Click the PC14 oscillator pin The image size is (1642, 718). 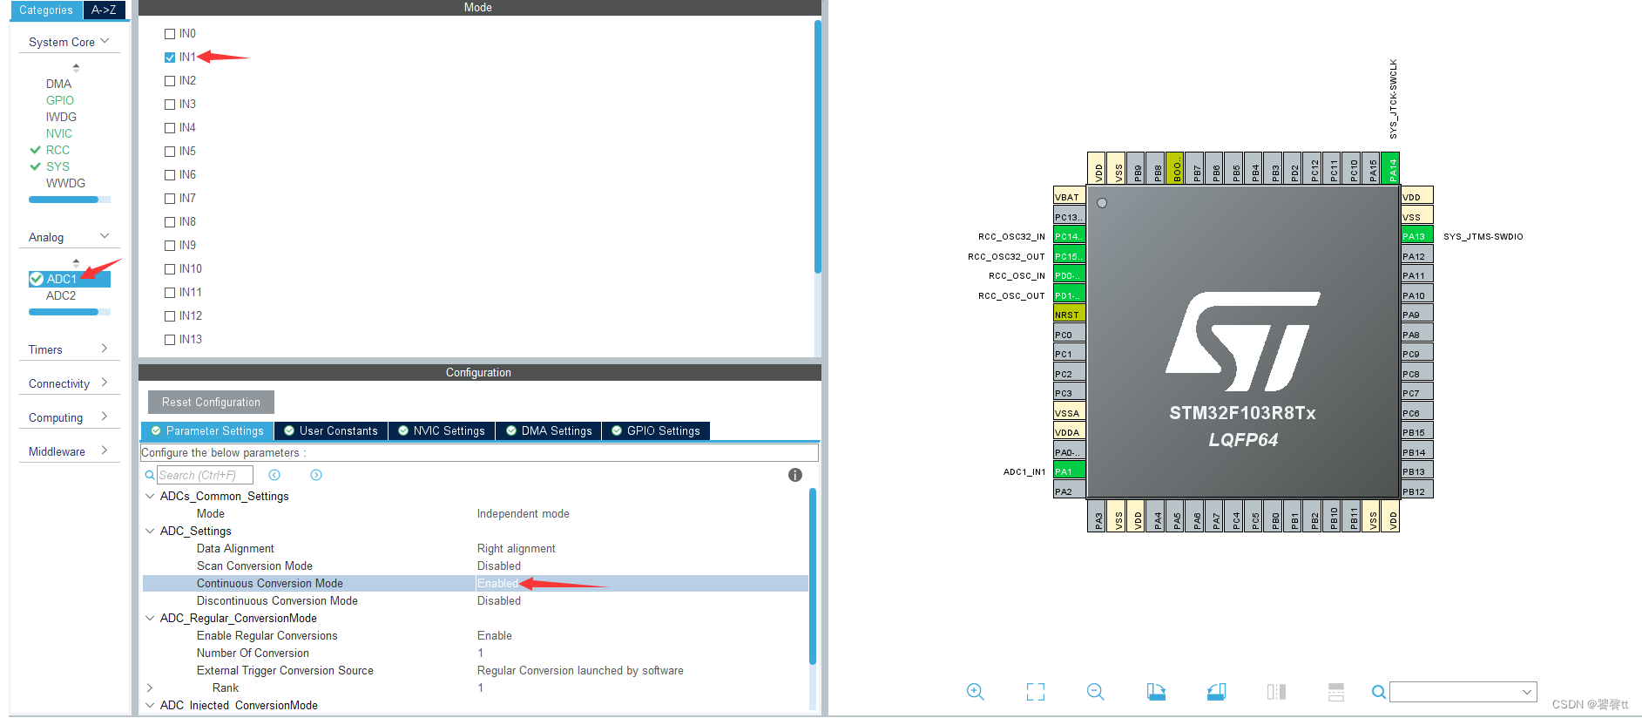[1069, 236]
